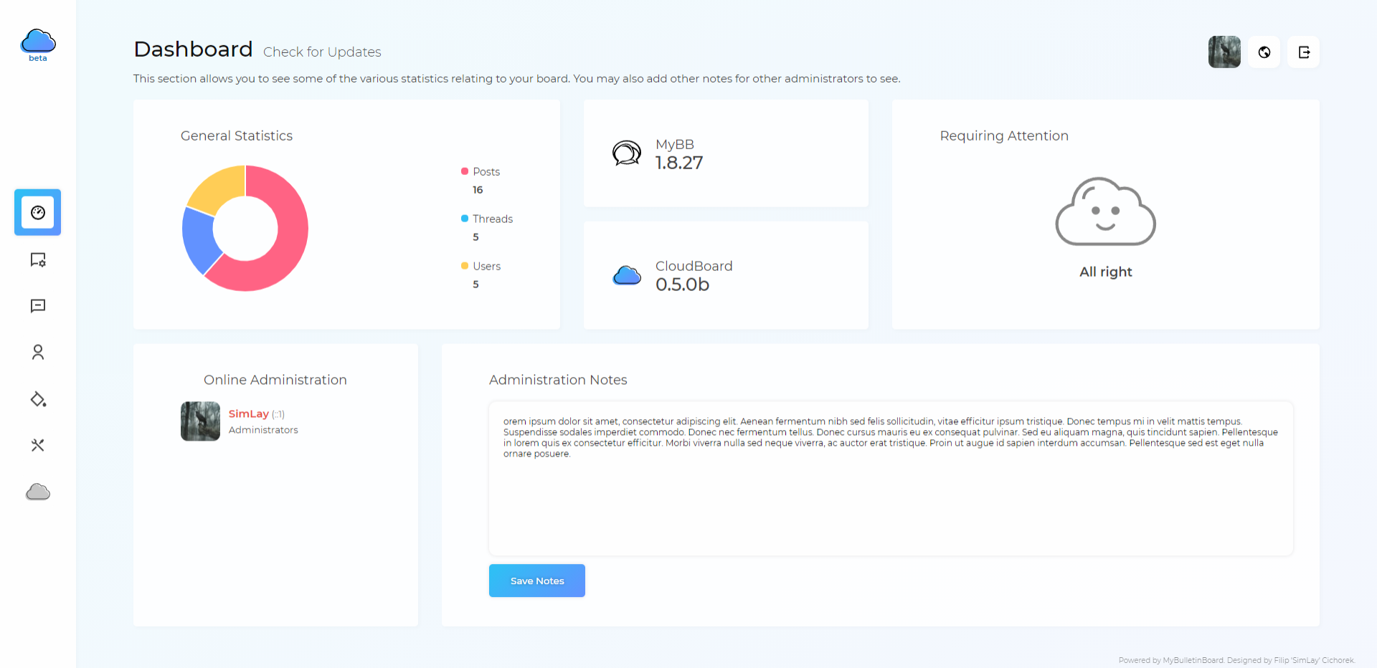Click the profile avatar in top-right header
The image size is (1377, 668).
point(1224,52)
